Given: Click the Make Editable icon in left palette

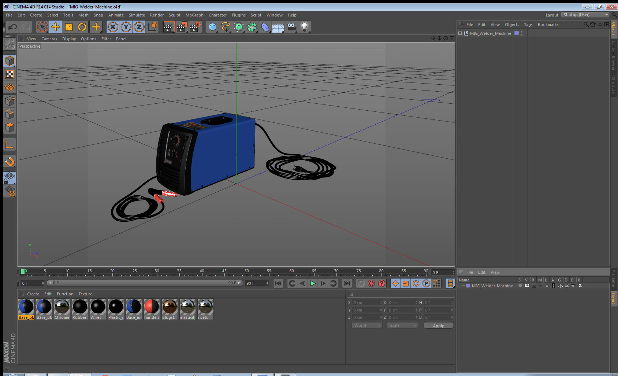Looking at the screenshot, I should pyautogui.click(x=10, y=44).
